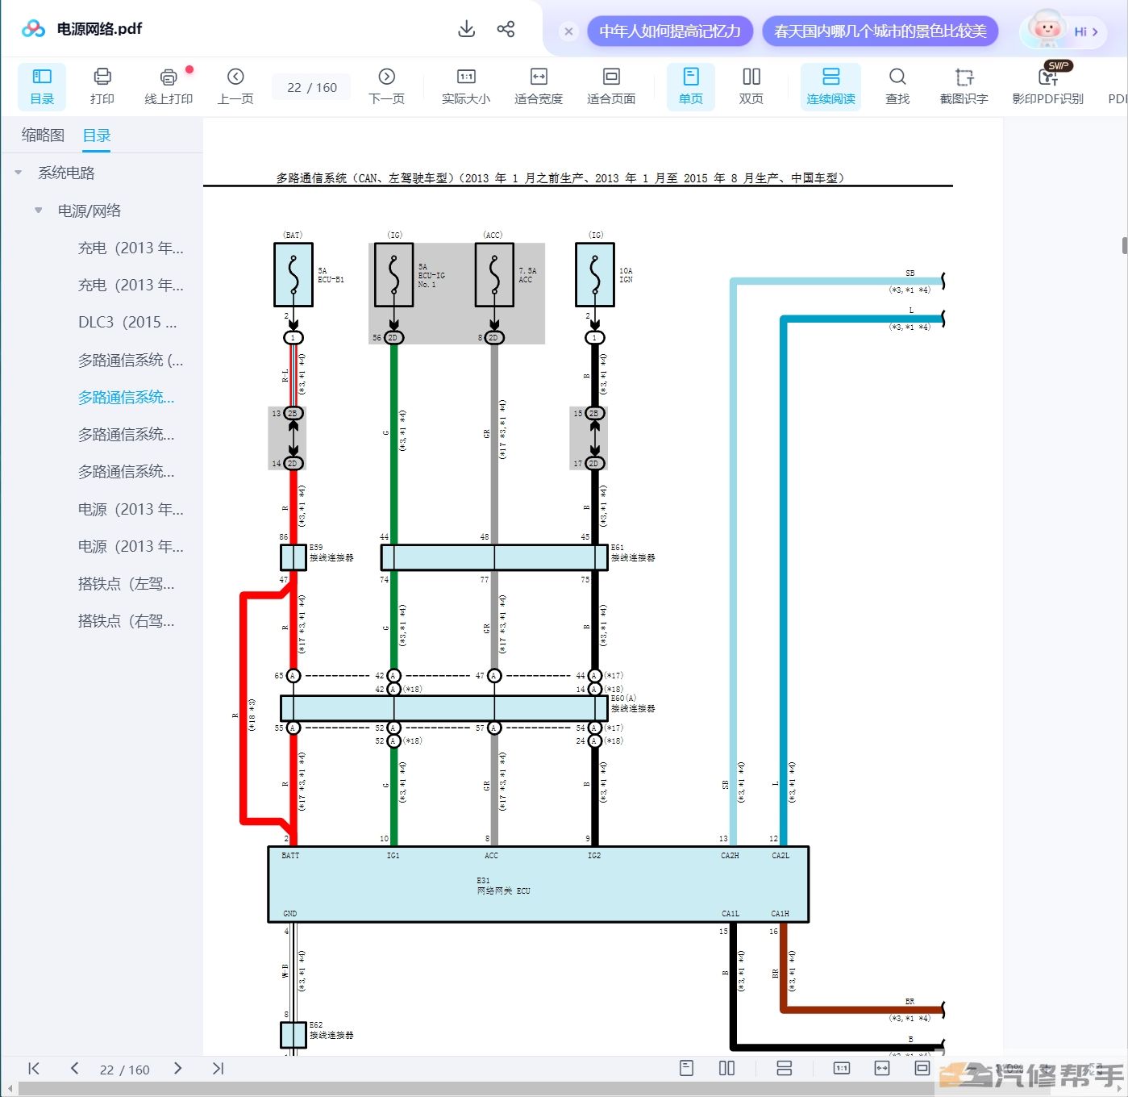Open 搭铁点 (左驾... outline entry

pyautogui.click(x=126, y=583)
